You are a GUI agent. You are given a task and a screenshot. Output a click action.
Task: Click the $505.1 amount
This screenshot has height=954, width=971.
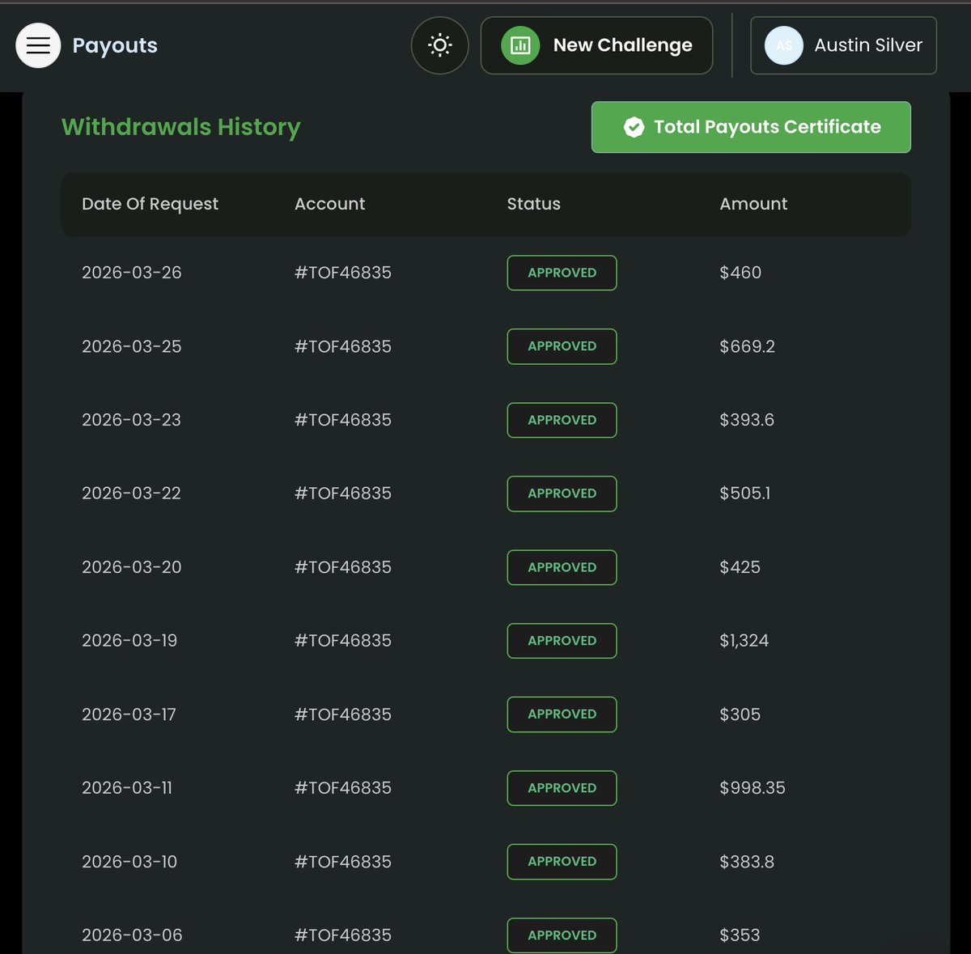coord(745,494)
